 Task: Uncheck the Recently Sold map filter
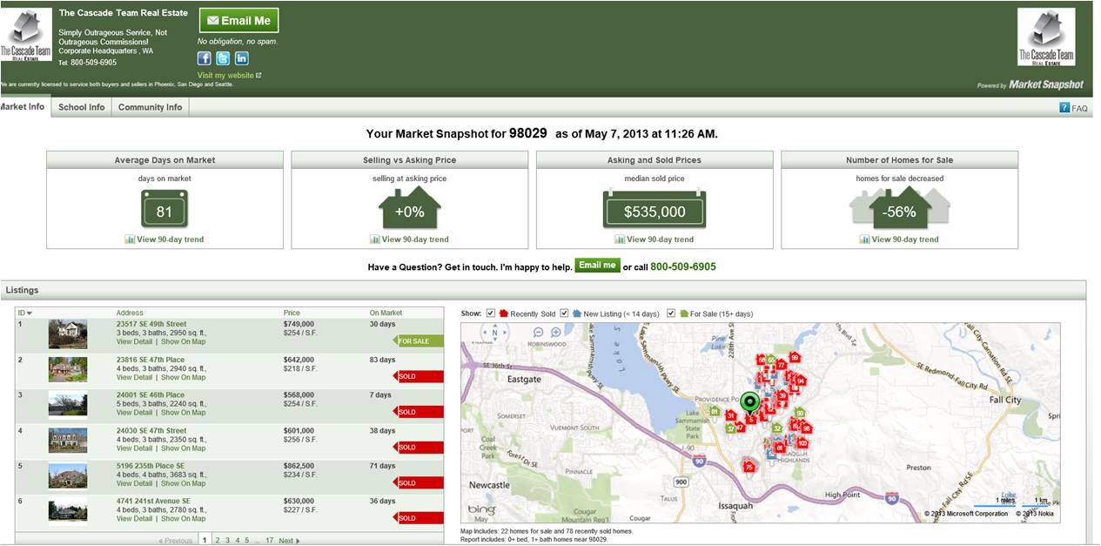pyautogui.click(x=491, y=313)
